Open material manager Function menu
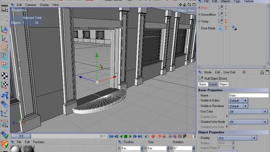The image size is (270, 152). tap(38, 142)
